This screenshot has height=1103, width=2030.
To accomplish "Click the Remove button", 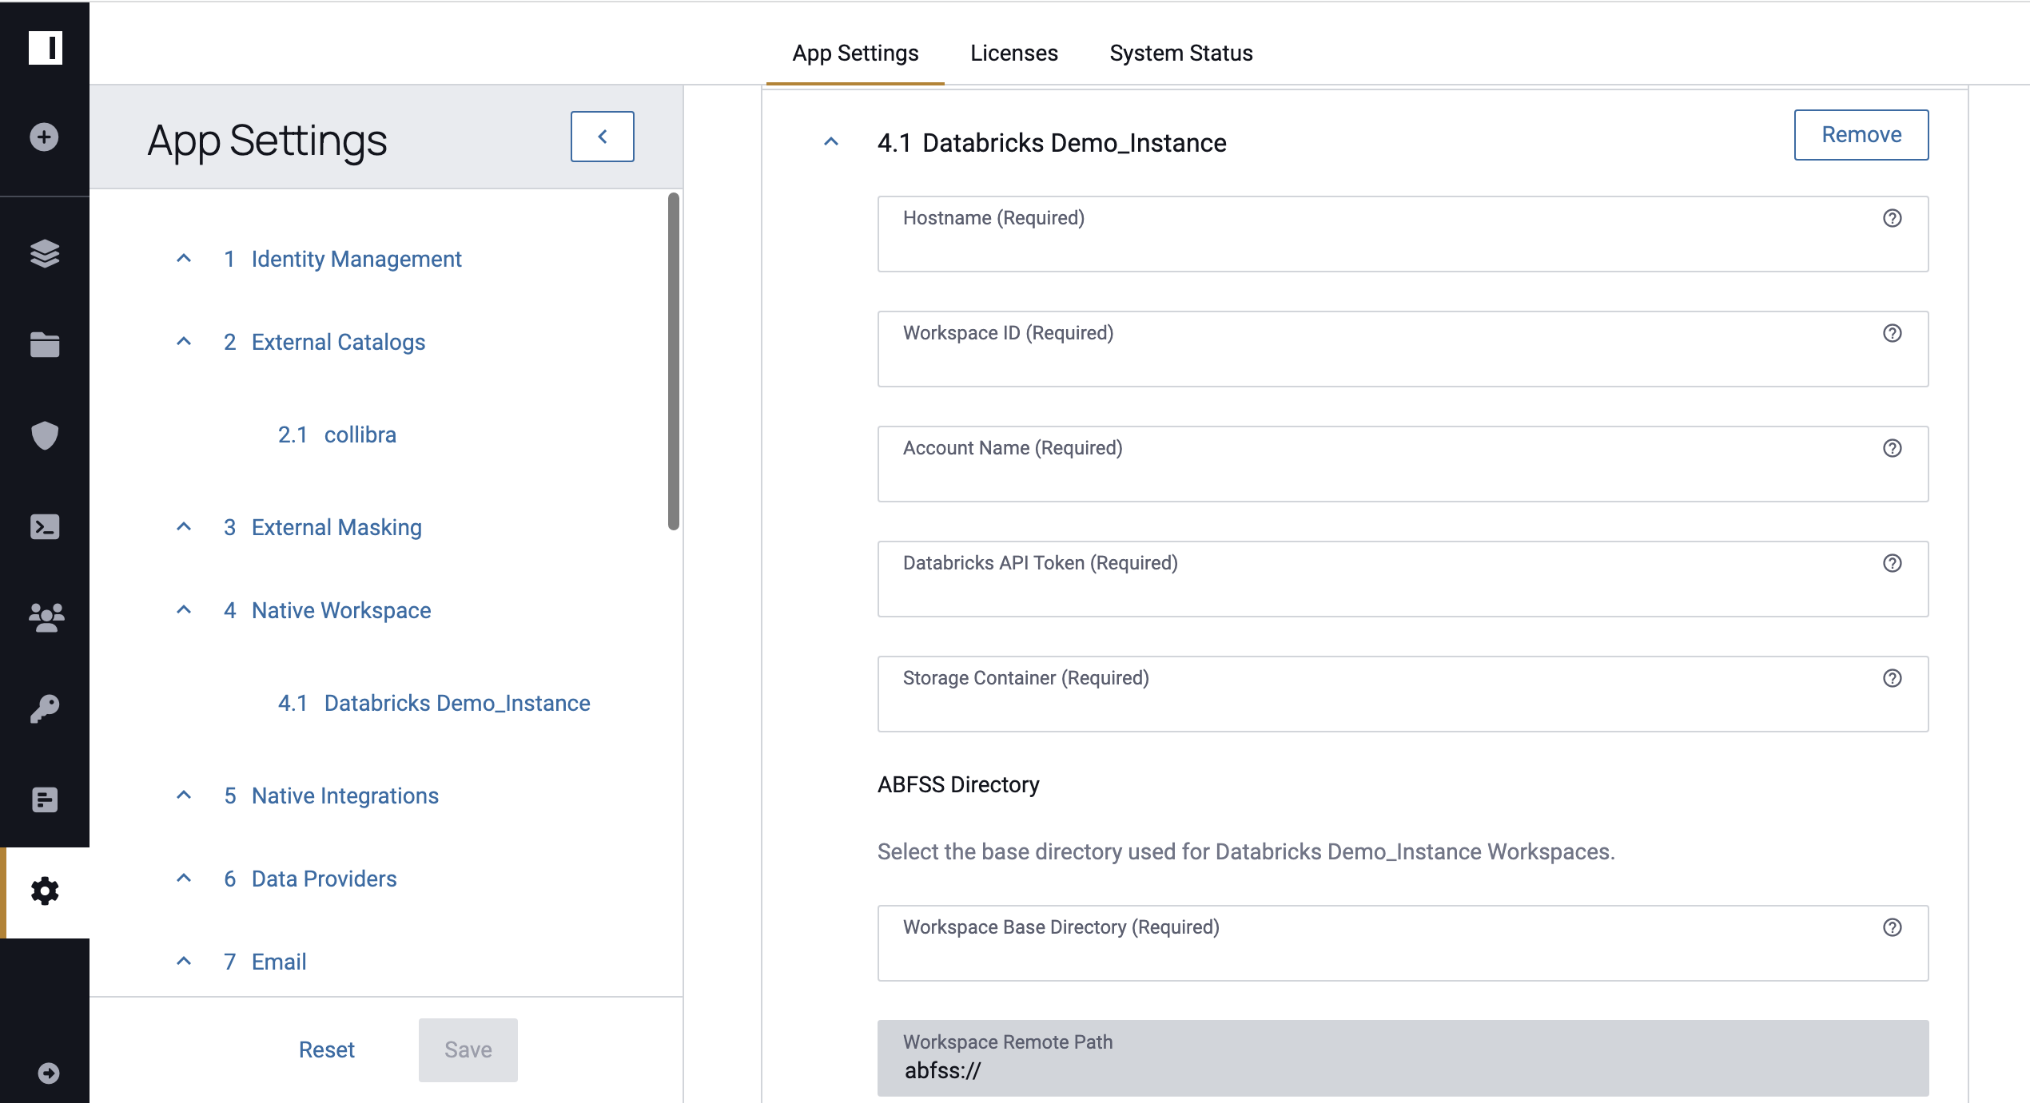I will coord(1861,135).
